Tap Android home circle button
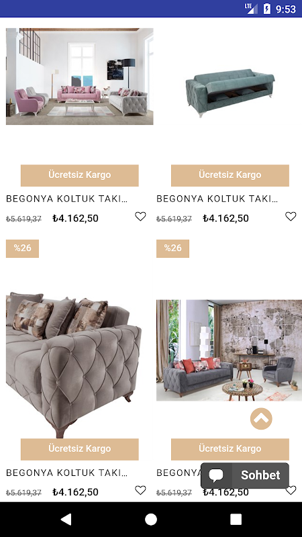Screen dimensions: 302x537 coord(151,520)
